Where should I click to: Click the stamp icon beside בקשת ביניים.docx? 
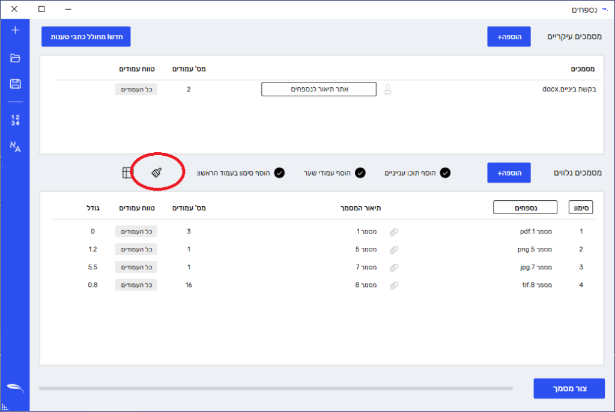coord(387,90)
